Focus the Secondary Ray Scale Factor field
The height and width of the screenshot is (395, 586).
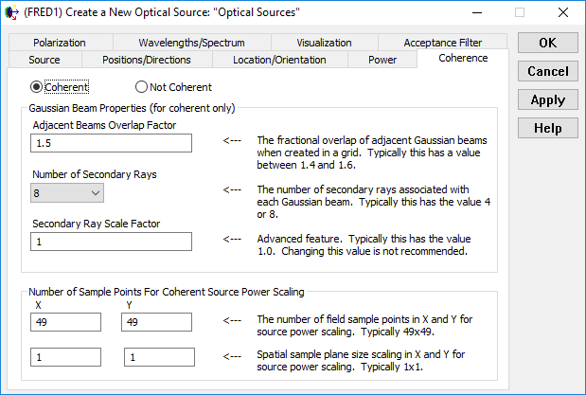(111, 242)
